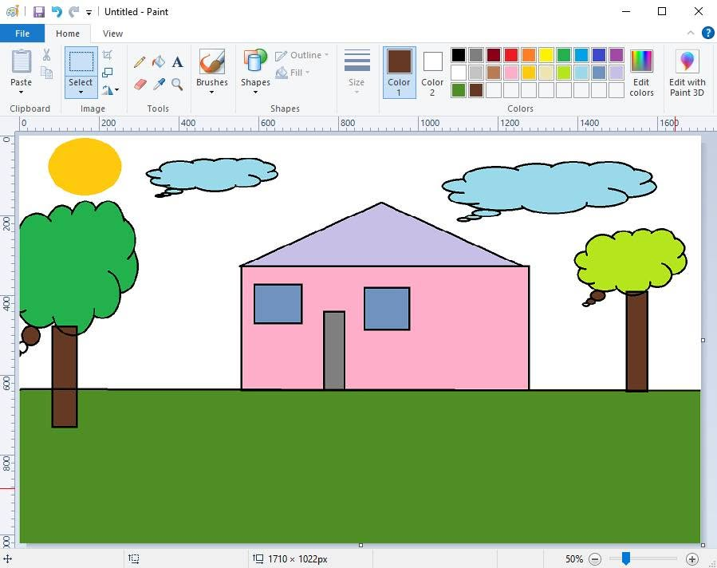Click the Copy icon in Clipboard
The image size is (717, 568).
[46, 73]
